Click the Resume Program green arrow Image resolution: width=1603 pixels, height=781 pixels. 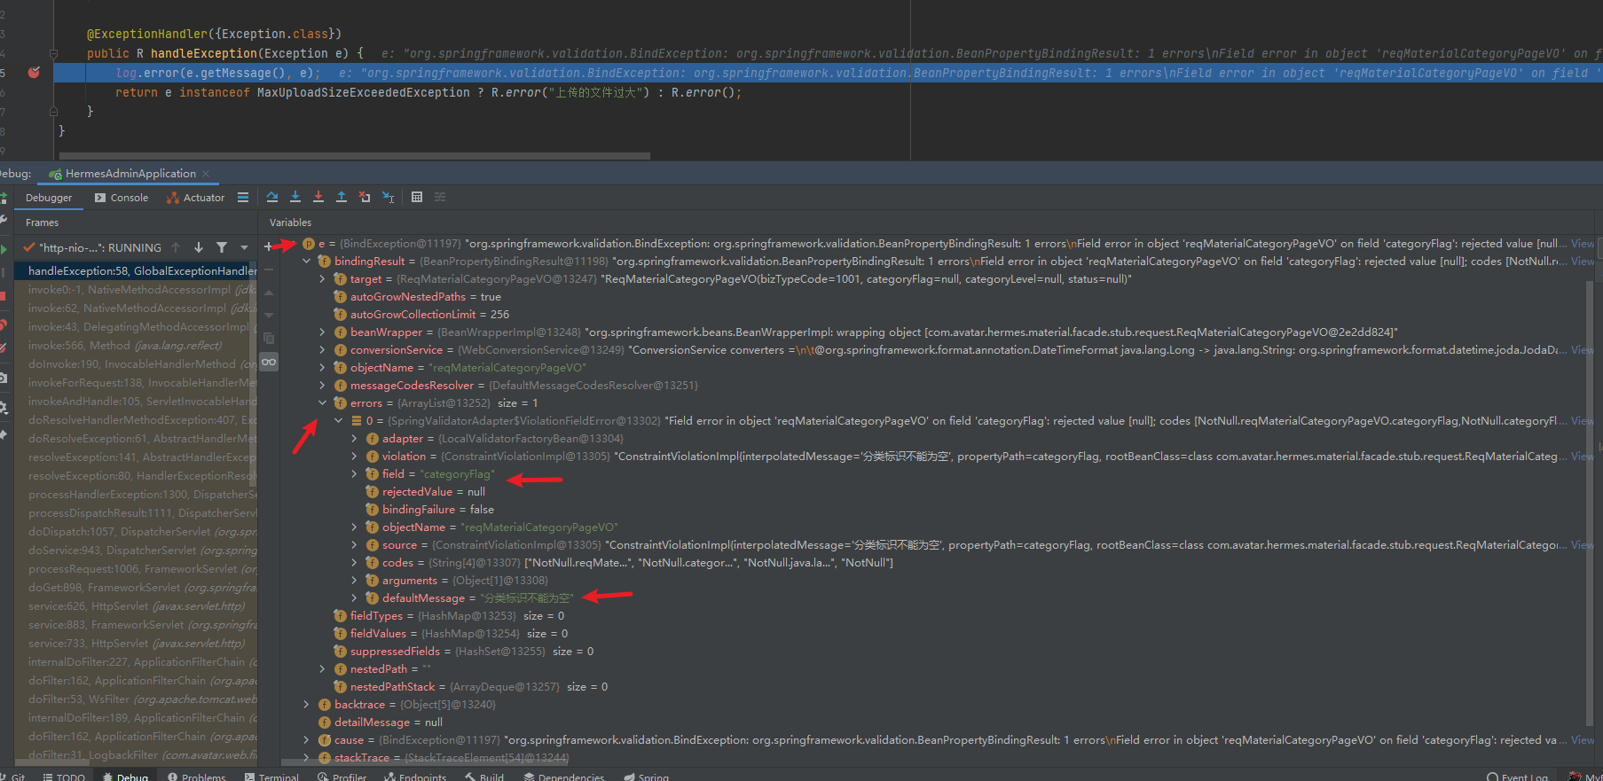4,250
